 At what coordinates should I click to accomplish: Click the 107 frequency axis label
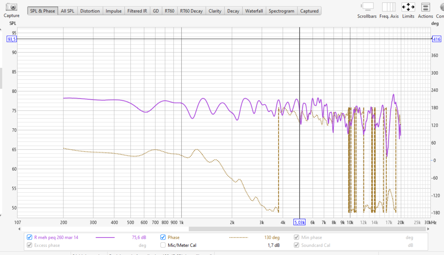[18, 222]
